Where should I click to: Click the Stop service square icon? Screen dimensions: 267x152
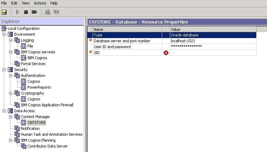[26, 12]
